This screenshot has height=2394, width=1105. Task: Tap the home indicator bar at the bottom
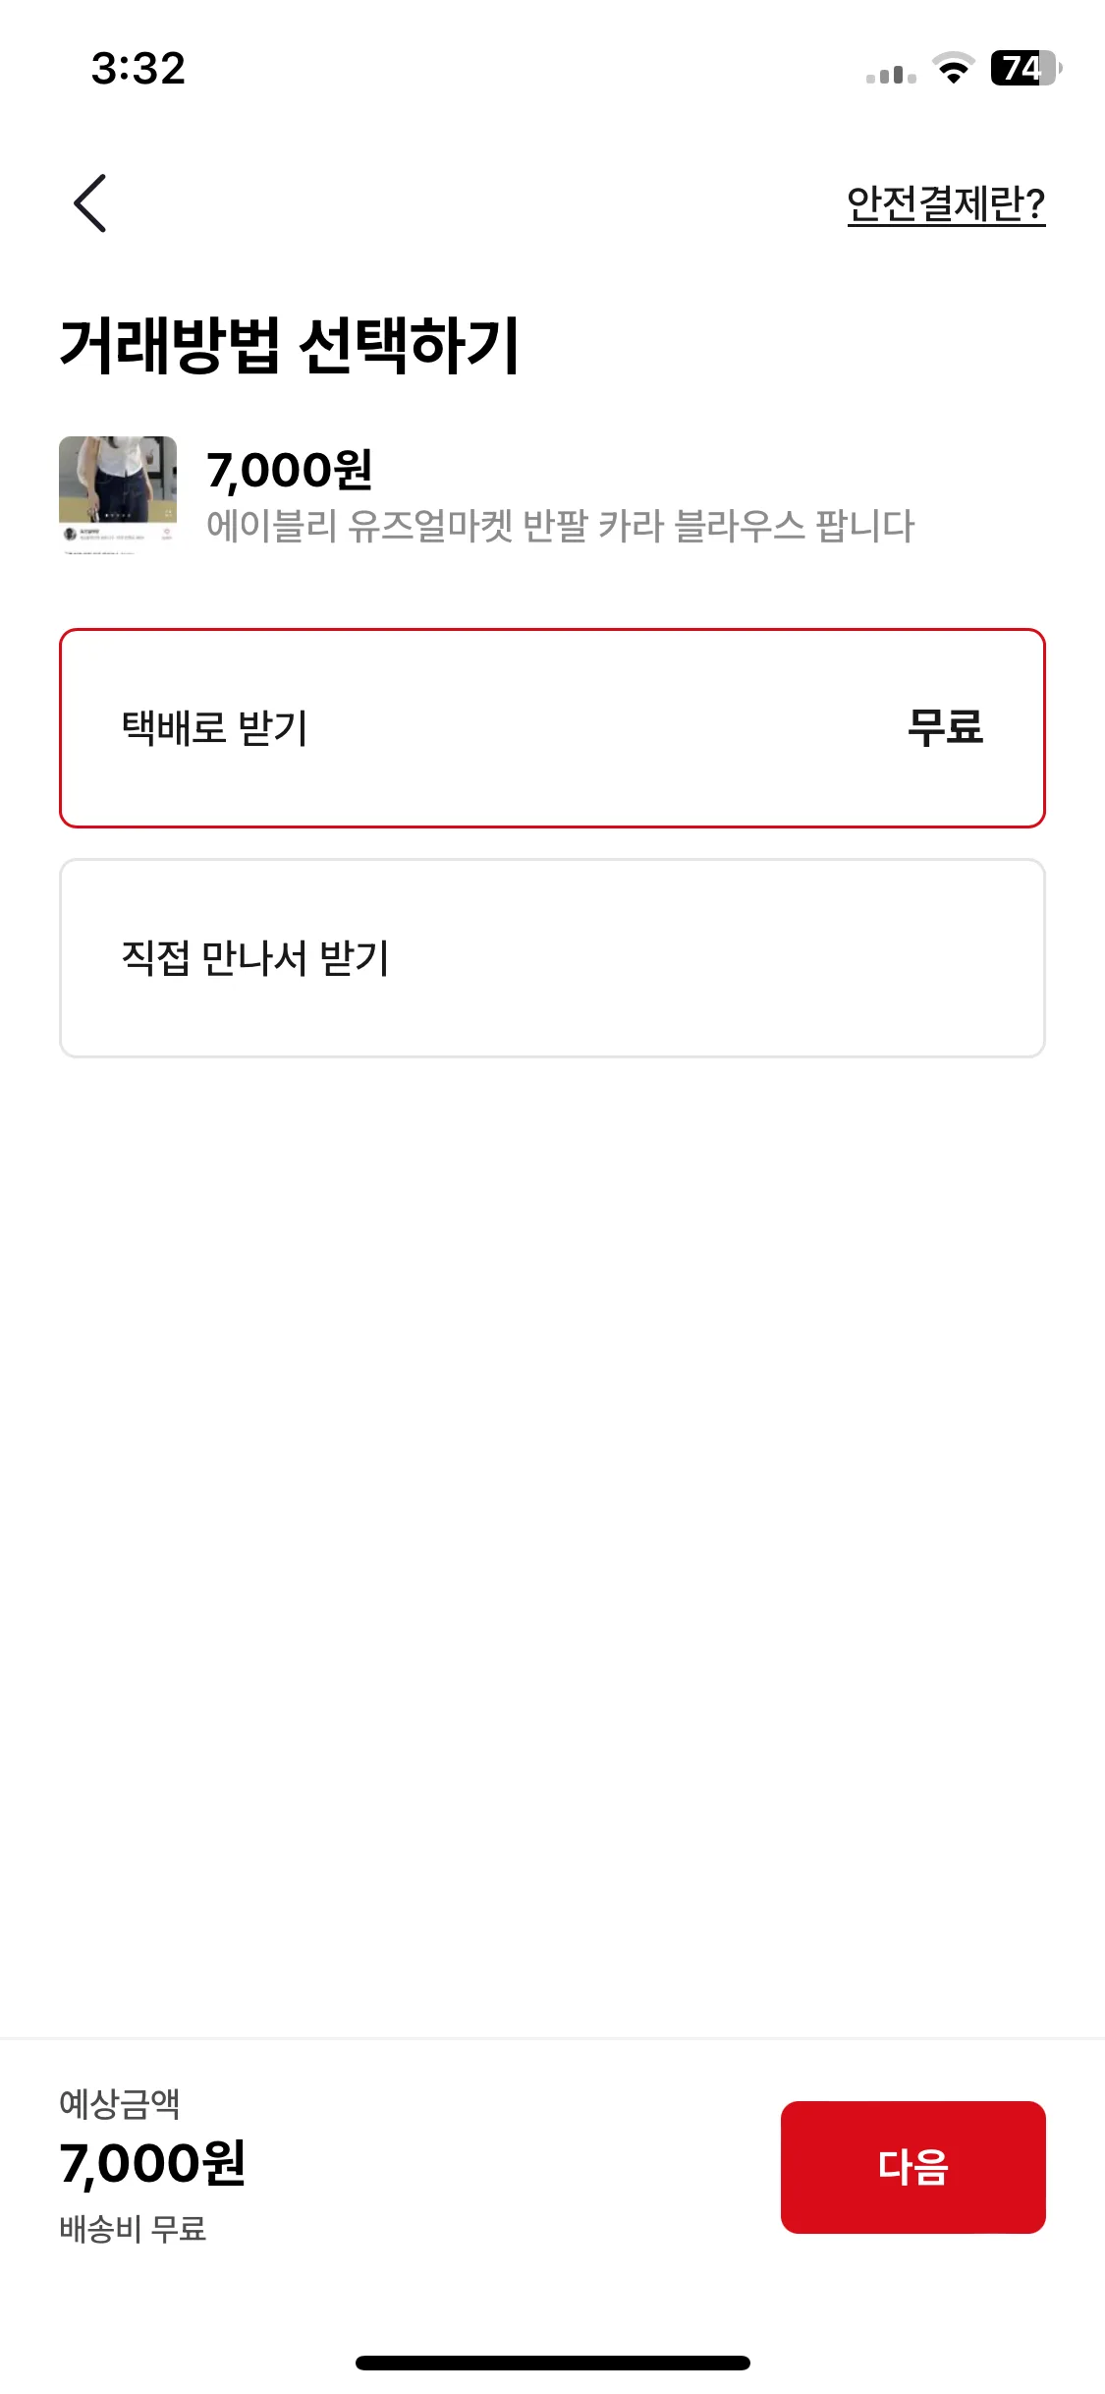click(x=552, y=2363)
